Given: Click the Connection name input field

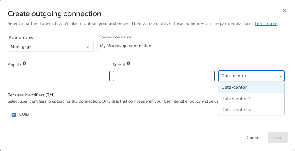Looking at the screenshot, I should point(140,46).
